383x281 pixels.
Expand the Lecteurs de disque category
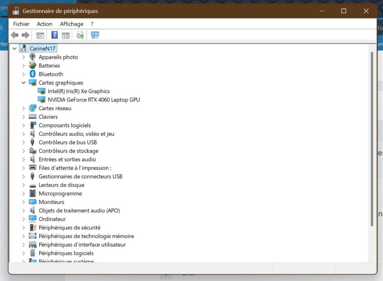pos(23,185)
